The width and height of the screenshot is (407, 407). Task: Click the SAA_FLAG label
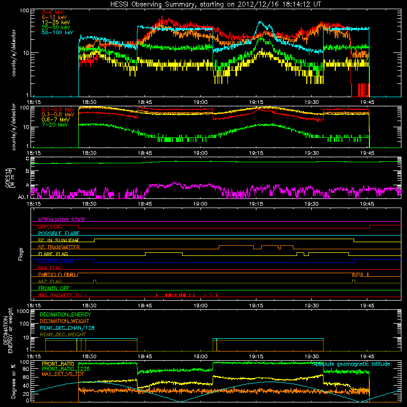click(50, 268)
